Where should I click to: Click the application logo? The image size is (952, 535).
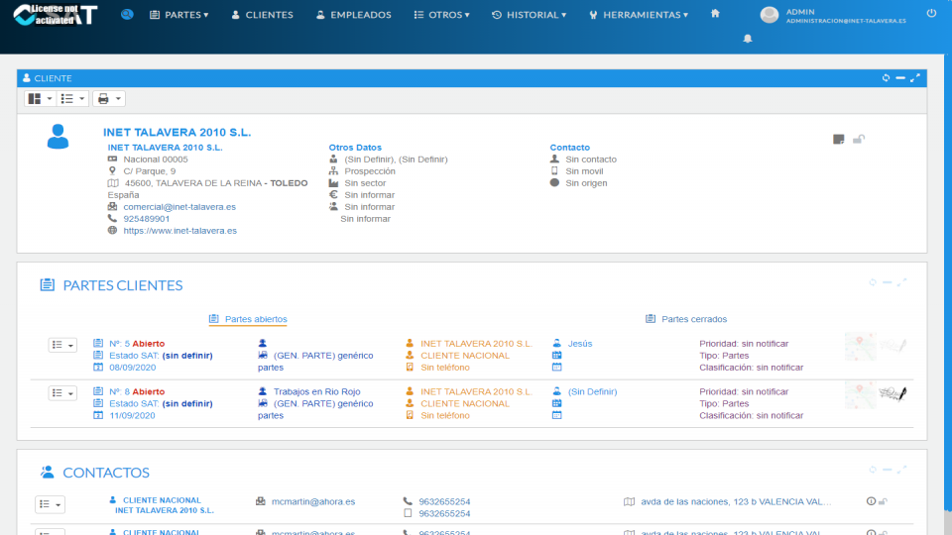click(x=56, y=15)
